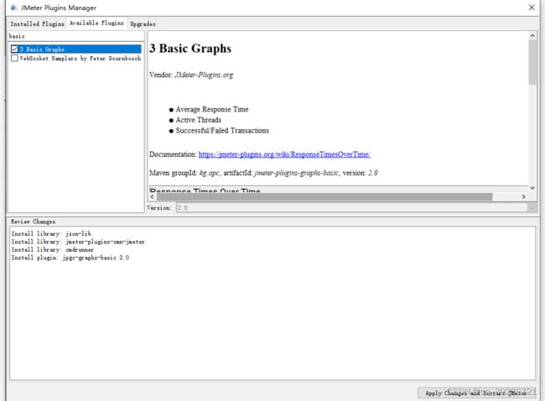Uncheck the 3 Basic Graphs checkbox

(14, 49)
